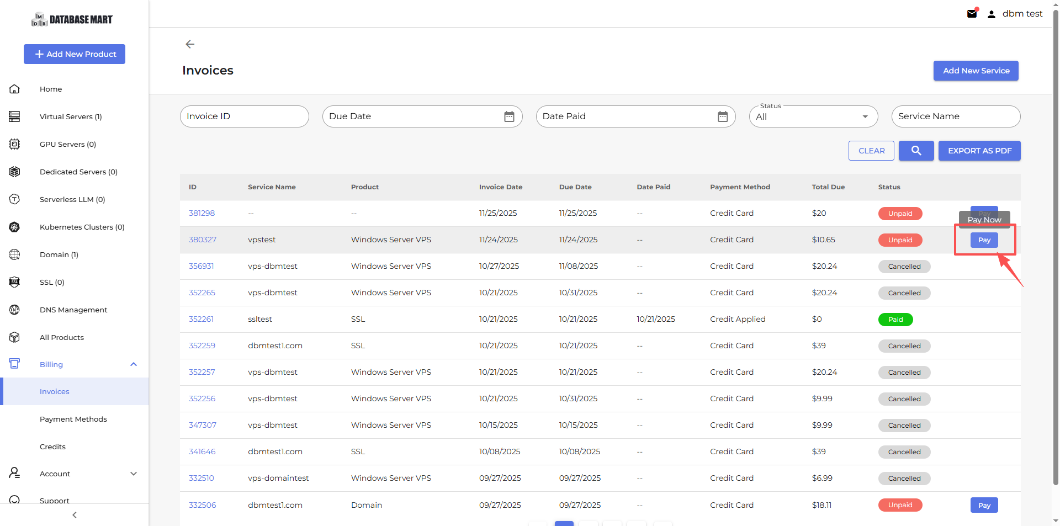Open the mail notifications icon
Image resolution: width=1060 pixels, height=526 pixels.
click(x=972, y=14)
